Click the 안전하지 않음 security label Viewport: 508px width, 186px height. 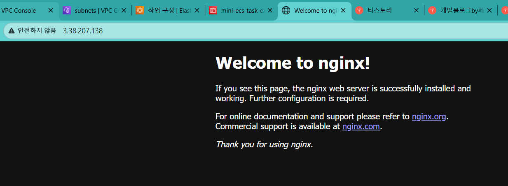click(x=37, y=30)
